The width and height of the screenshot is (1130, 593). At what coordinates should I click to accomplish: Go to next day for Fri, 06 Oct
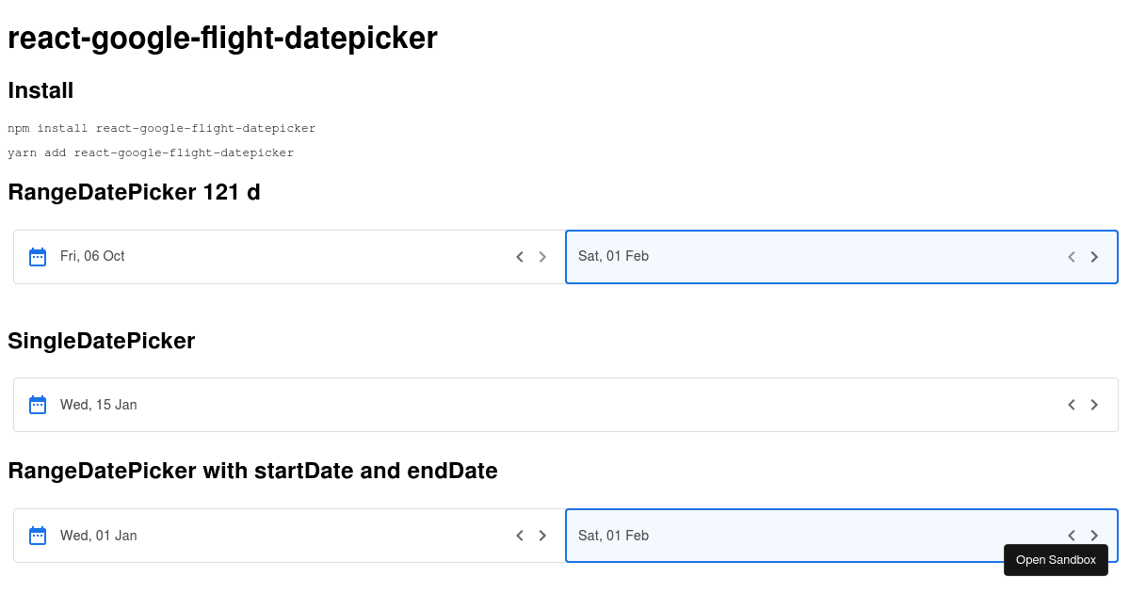(x=542, y=257)
